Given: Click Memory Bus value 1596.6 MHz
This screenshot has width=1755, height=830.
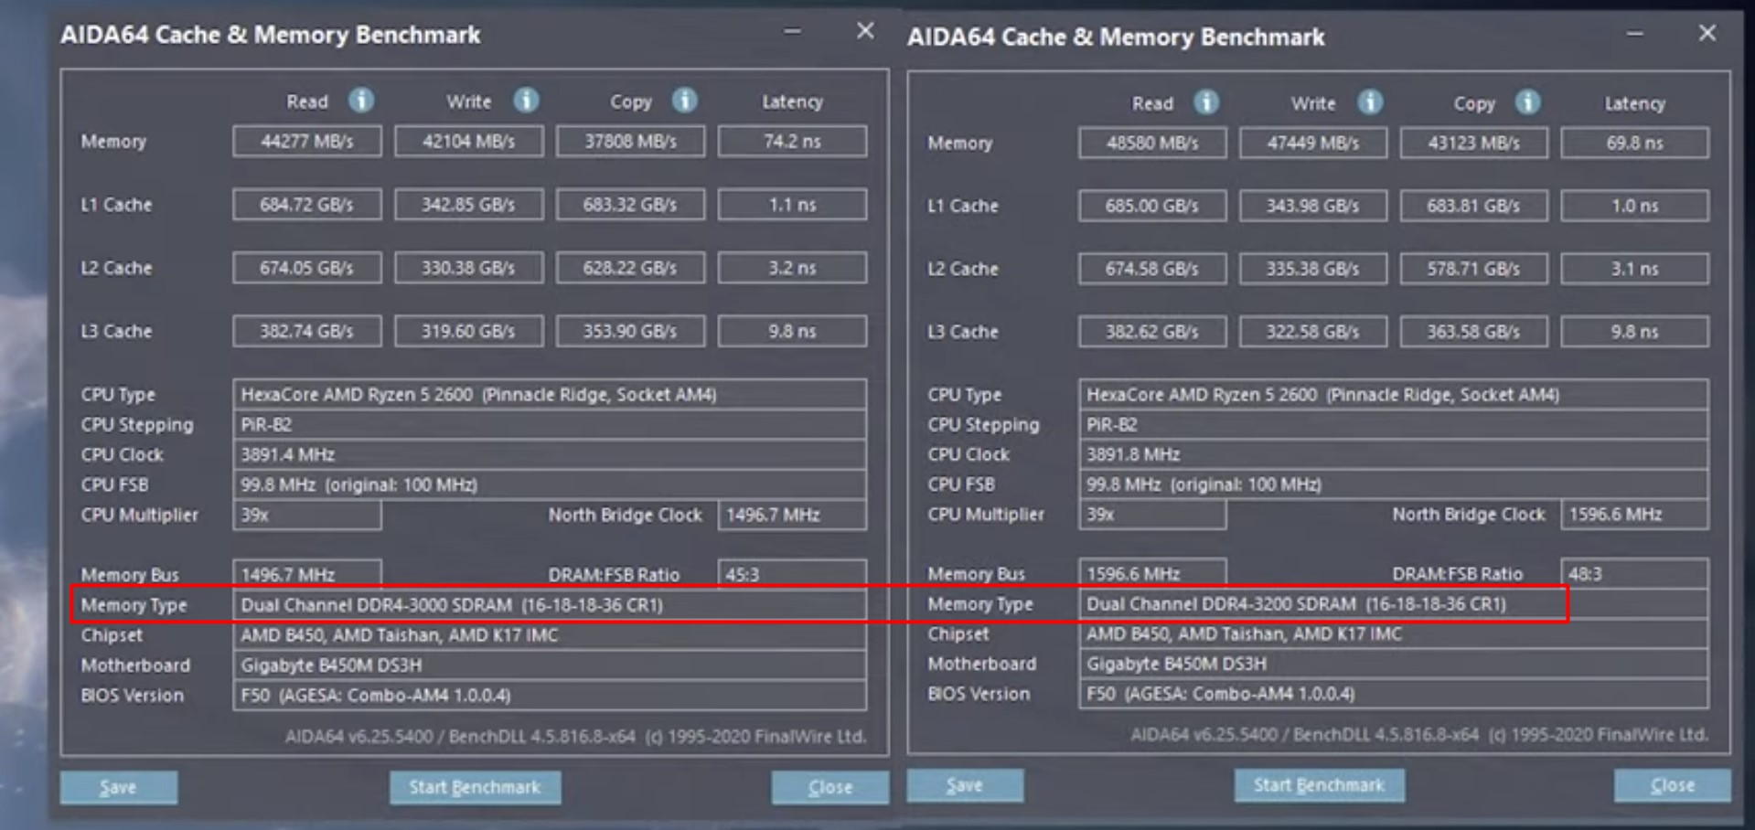Looking at the screenshot, I should click(x=1152, y=574).
